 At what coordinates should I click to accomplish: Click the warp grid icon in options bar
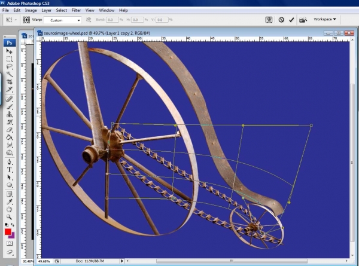pyautogui.click(x=26, y=20)
